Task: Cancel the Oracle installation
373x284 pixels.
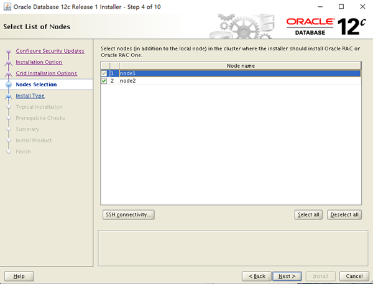Action: point(354,276)
